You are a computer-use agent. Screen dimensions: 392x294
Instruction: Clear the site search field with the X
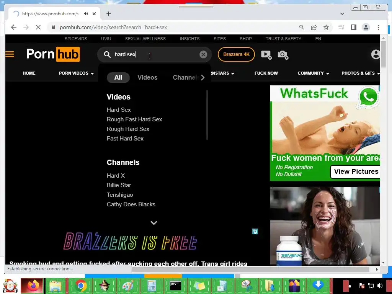point(203,54)
